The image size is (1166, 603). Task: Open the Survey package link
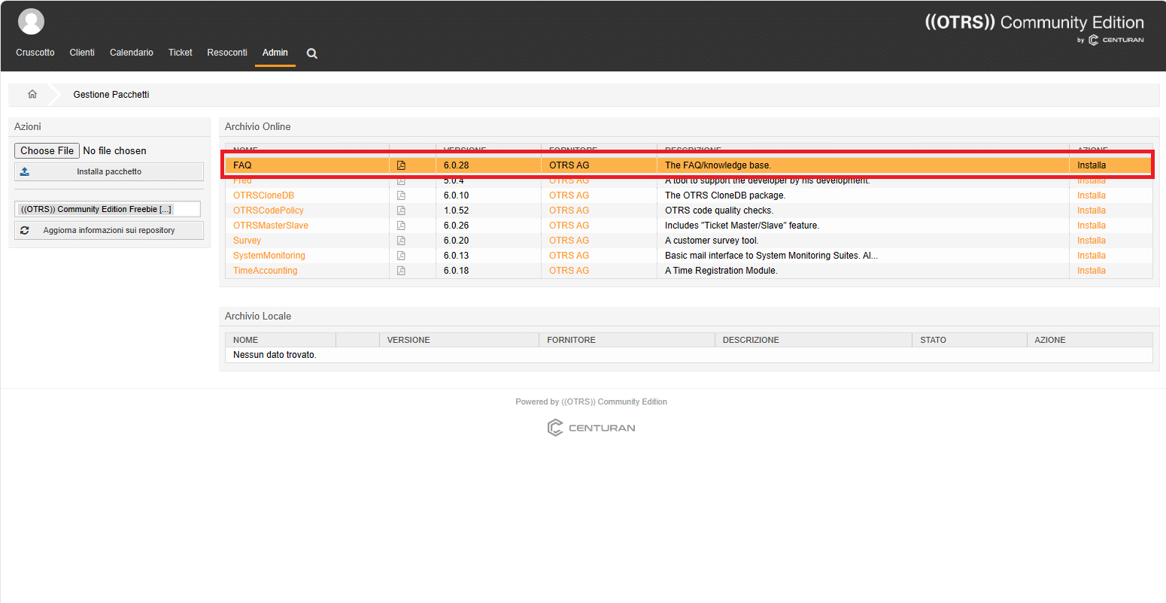247,241
